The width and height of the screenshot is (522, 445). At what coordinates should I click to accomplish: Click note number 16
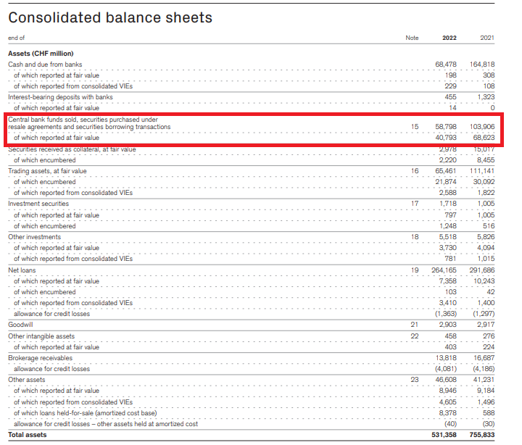coord(415,171)
